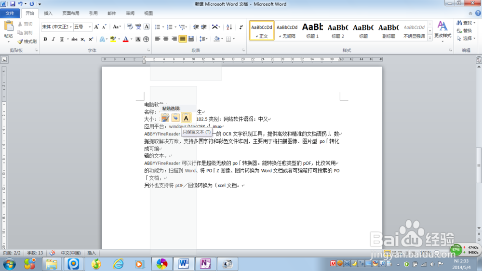The height and width of the screenshot is (271, 482).
Task: Open the Windows Start button
Action: tap(9, 264)
